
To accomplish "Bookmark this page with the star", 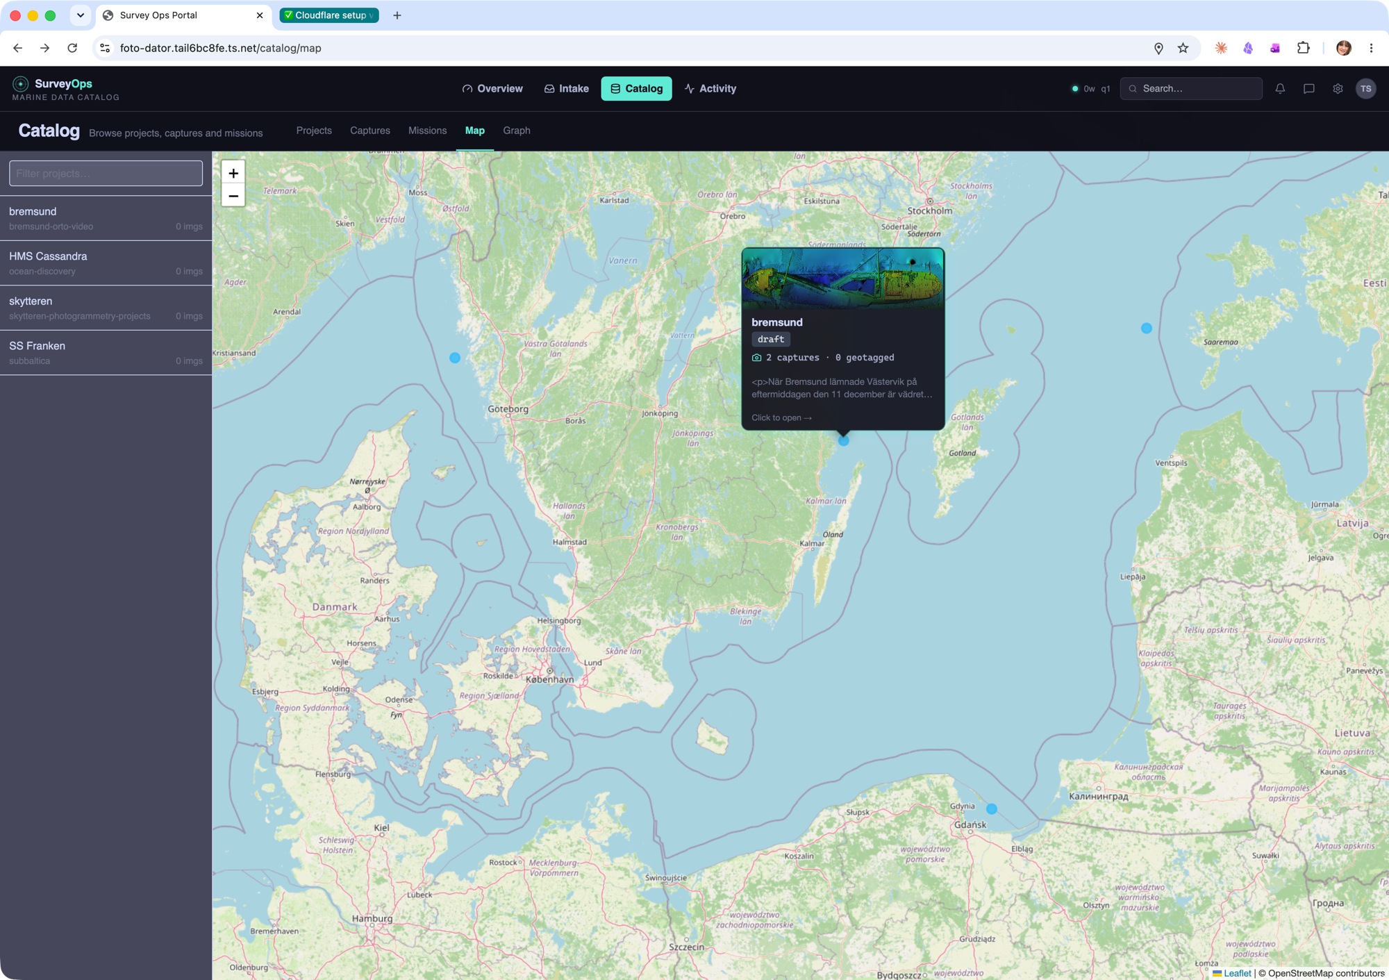I will click(x=1183, y=48).
